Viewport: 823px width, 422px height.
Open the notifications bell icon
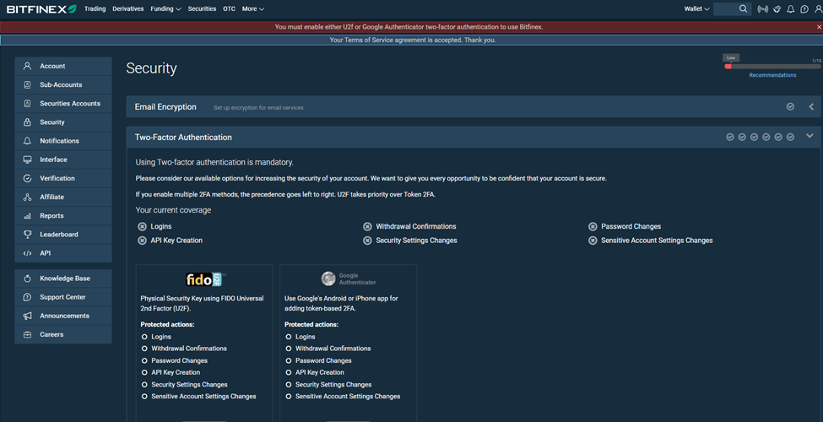point(791,9)
